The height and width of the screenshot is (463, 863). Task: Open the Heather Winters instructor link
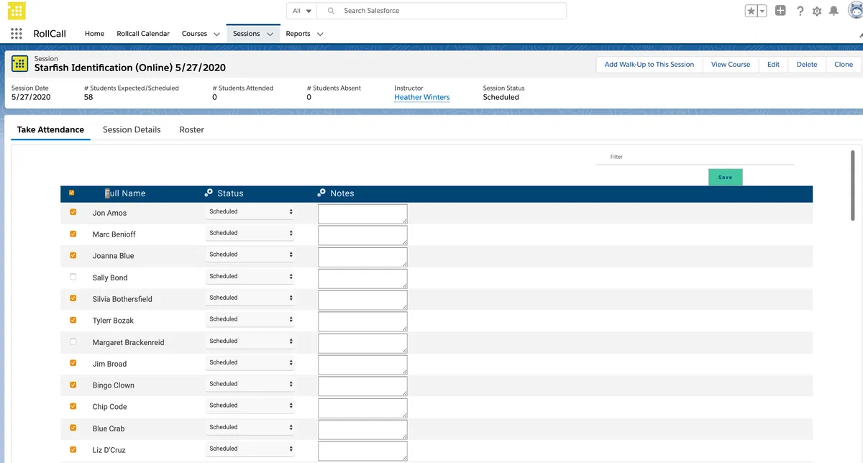click(422, 97)
